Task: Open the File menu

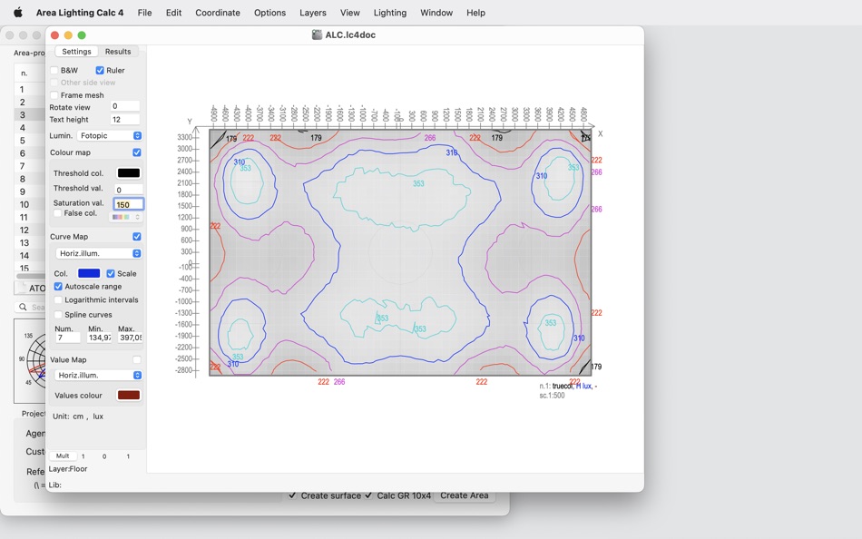Action: pyautogui.click(x=144, y=13)
